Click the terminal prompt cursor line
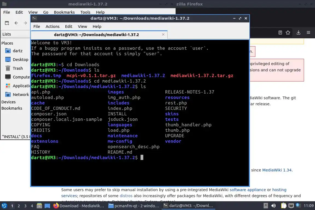 click(87, 157)
